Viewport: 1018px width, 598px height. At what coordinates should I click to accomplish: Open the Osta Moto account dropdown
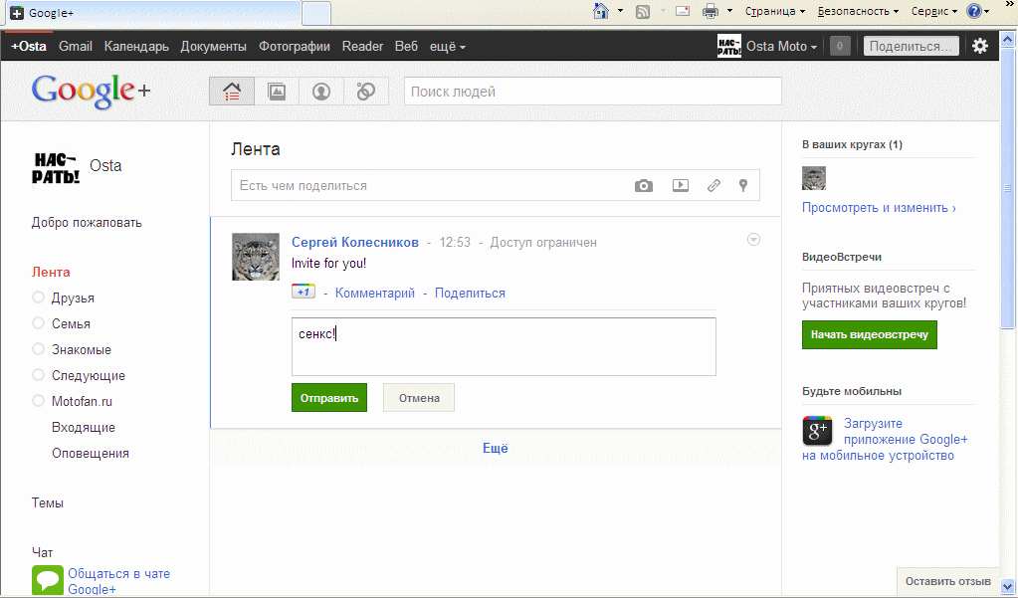782,46
